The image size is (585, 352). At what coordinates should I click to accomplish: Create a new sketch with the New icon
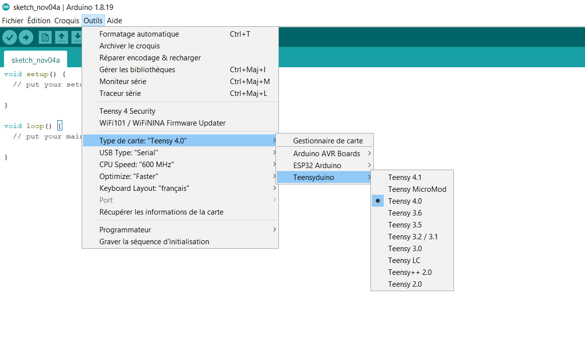click(45, 37)
